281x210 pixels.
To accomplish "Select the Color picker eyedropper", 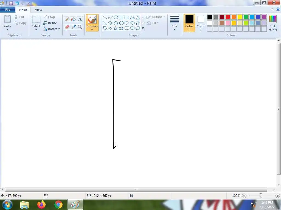I will pyautogui.click(x=74, y=27).
